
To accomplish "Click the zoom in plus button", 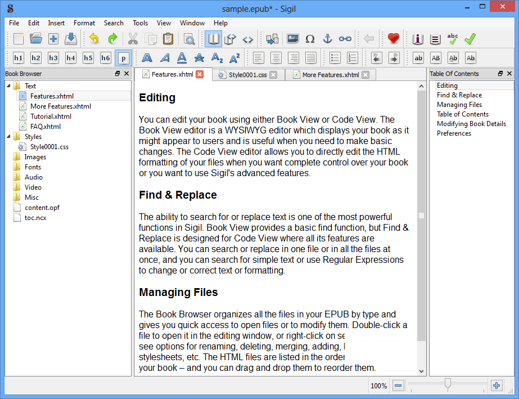I will click(x=497, y=385).
